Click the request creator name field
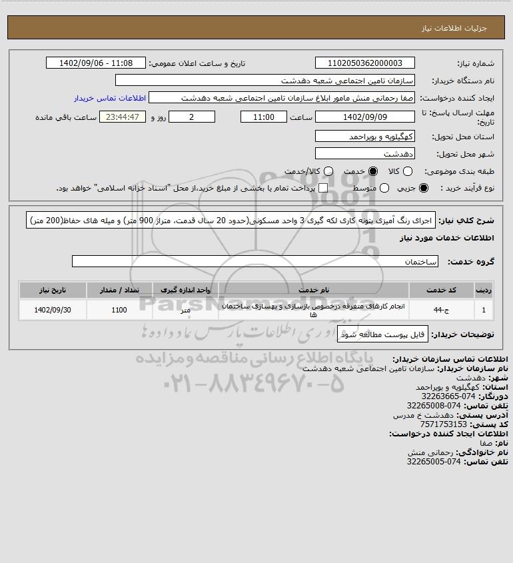Viewport: 513px width, 563px height. [281, 98]
